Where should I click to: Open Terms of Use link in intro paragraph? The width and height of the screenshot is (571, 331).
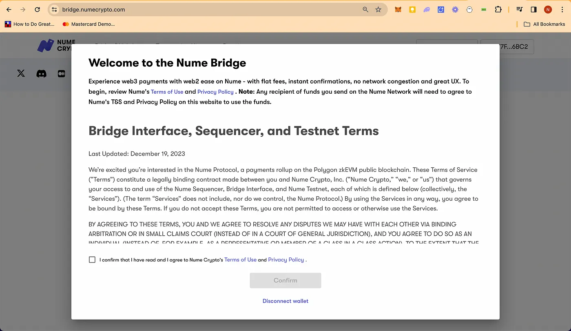click(x=167, y=92)
